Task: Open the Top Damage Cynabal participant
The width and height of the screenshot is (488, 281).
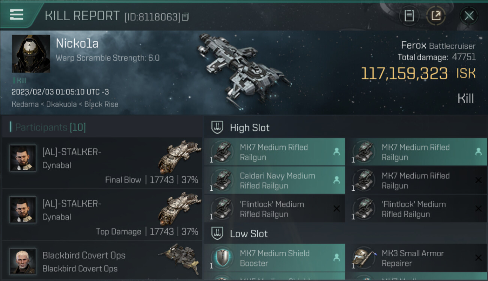Action: (x=102, y=214)
